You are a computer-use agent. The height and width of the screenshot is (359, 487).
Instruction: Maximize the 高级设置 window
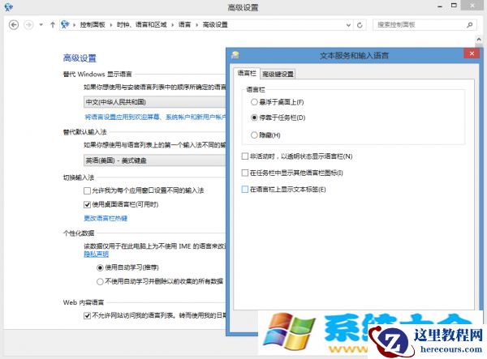click(454, 6)
